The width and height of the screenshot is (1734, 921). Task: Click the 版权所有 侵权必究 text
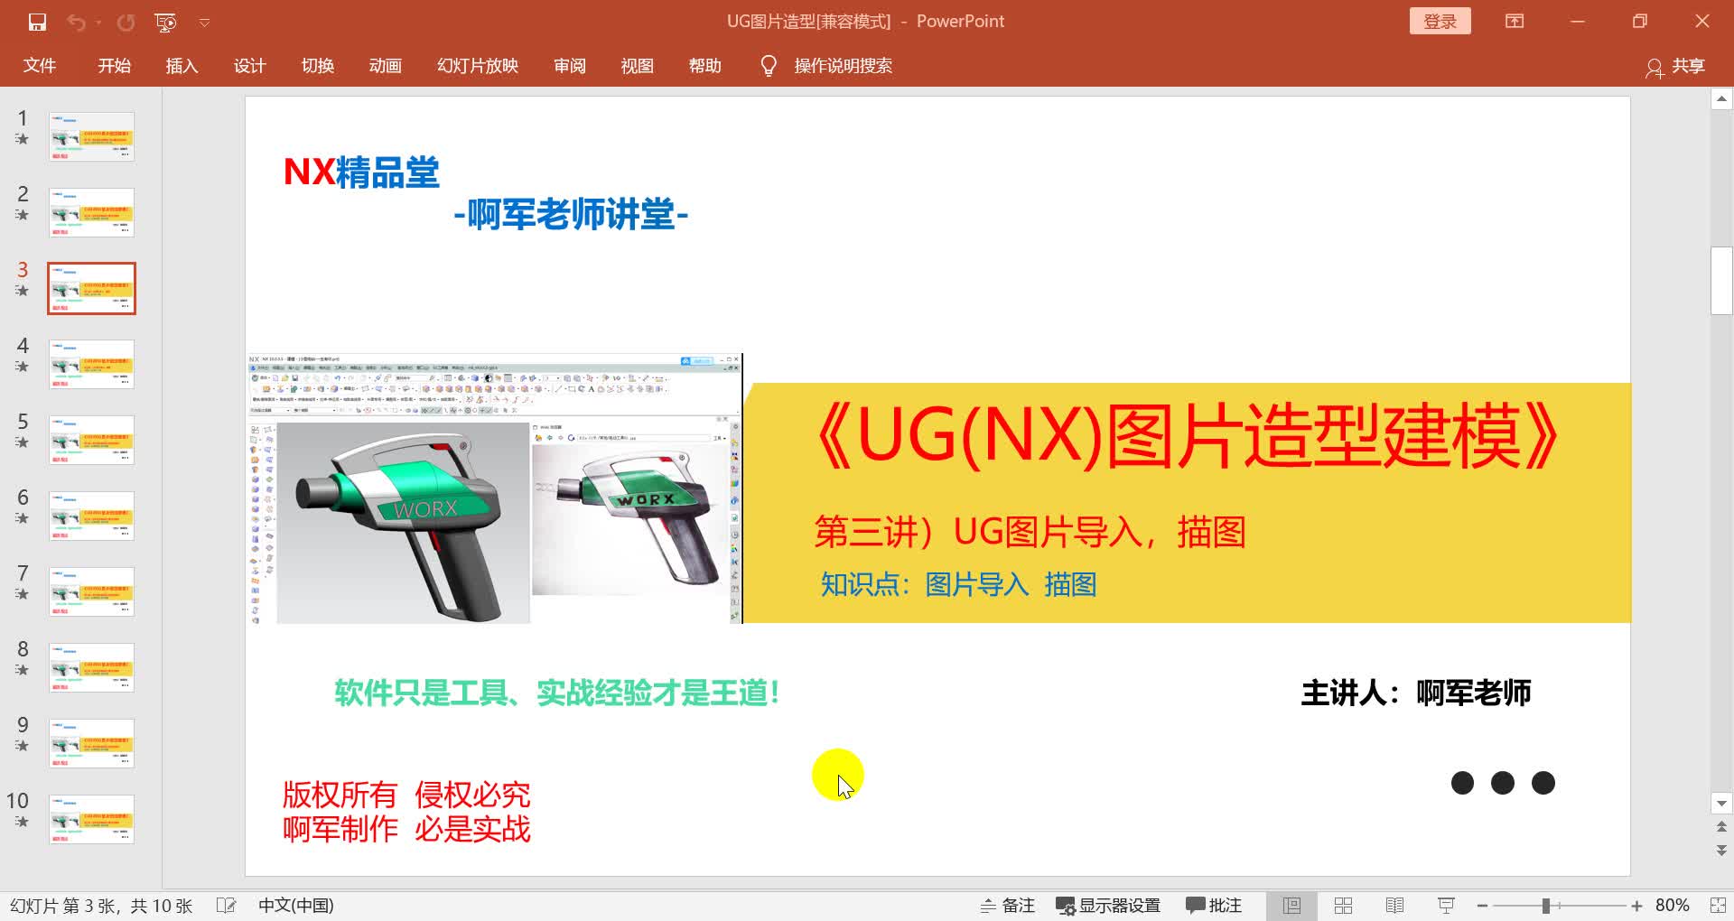[406, 795]
